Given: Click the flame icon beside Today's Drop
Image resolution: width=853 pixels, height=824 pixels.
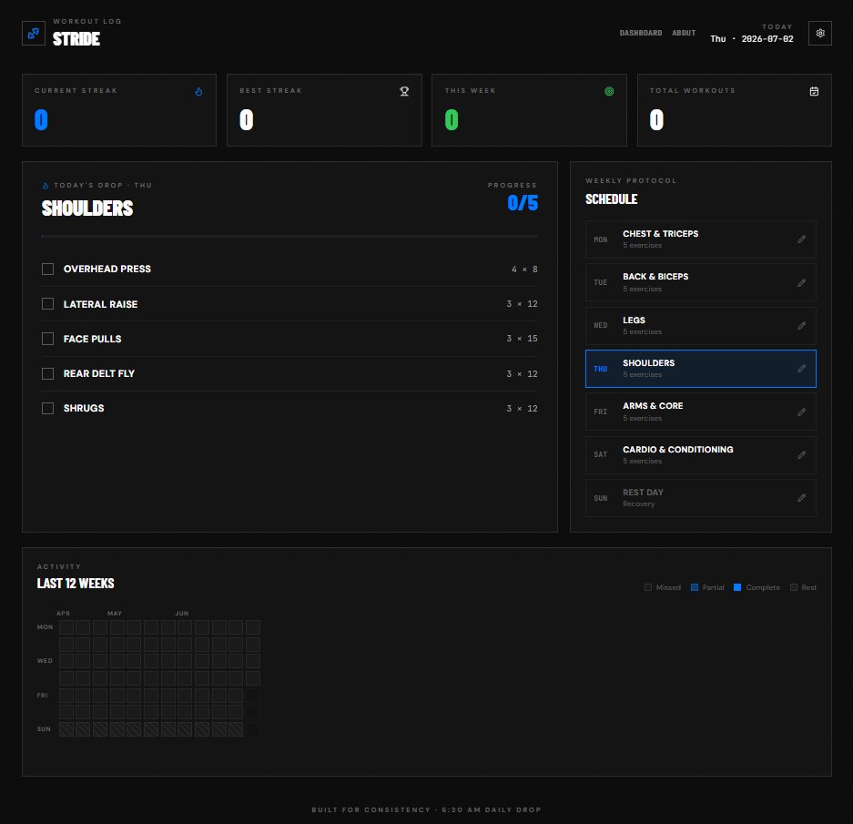Looking at the screenshot, I should coord(46,186).
